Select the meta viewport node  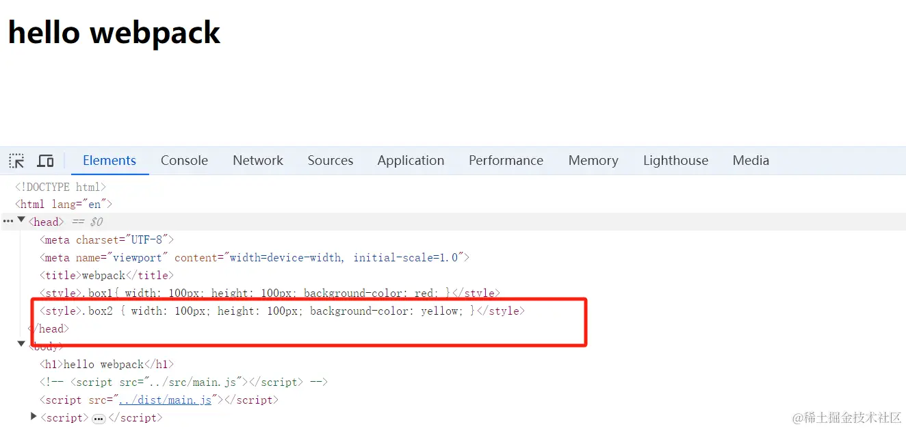point(254,258)
